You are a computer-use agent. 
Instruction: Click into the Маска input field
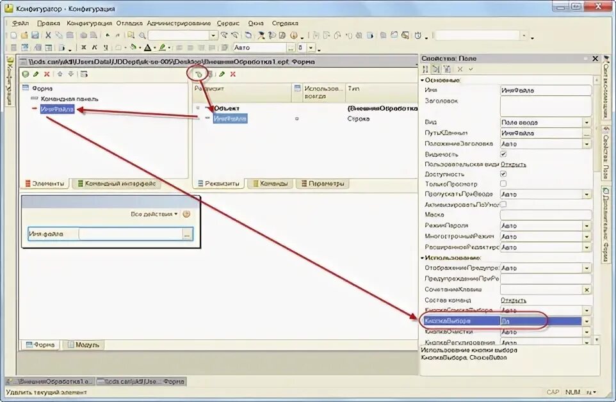pos(546,214)
